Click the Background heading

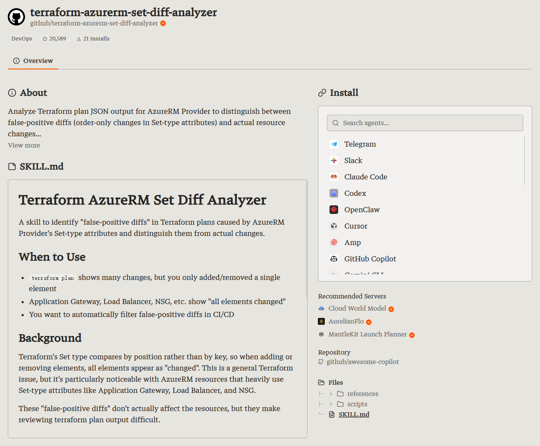(50, 338)
